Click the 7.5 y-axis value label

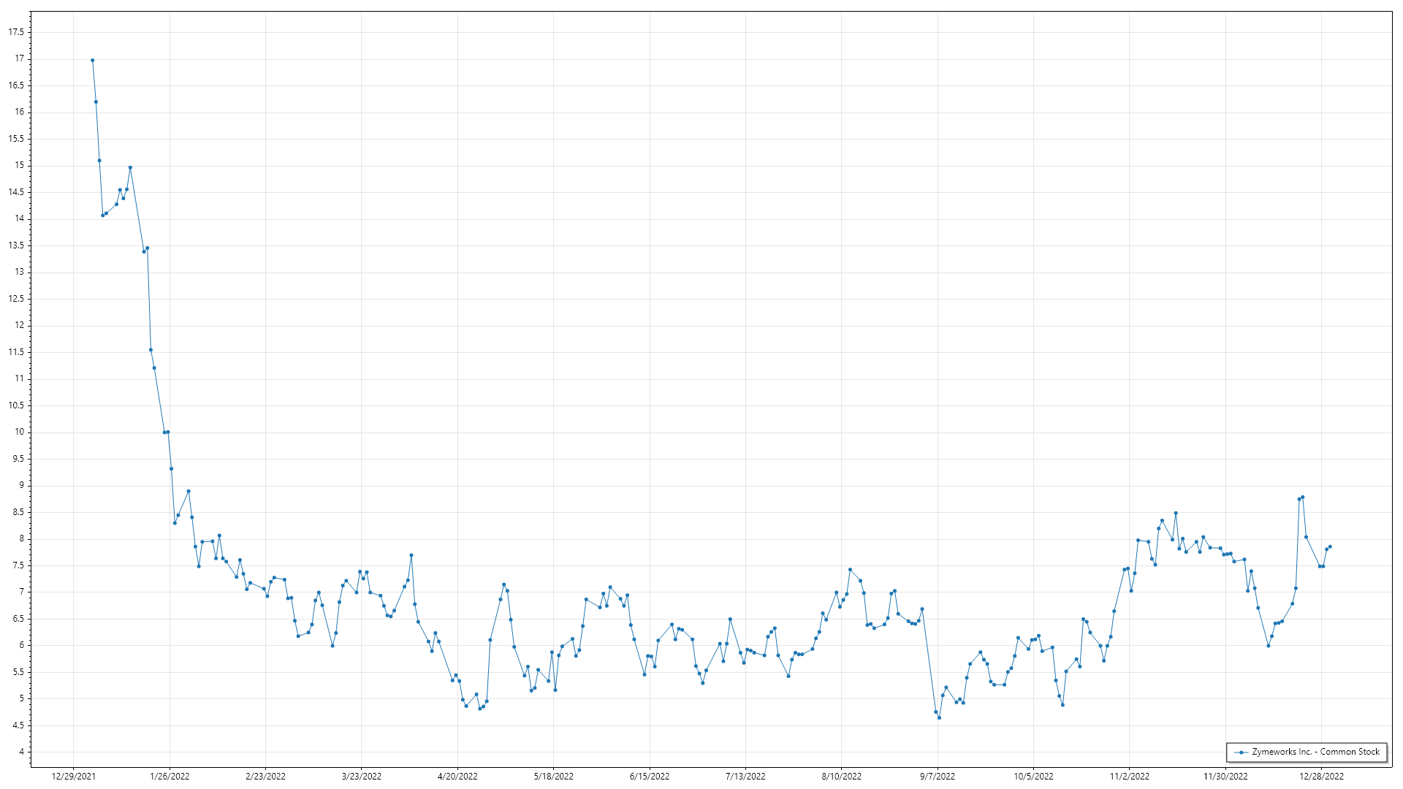pos(19,565)
